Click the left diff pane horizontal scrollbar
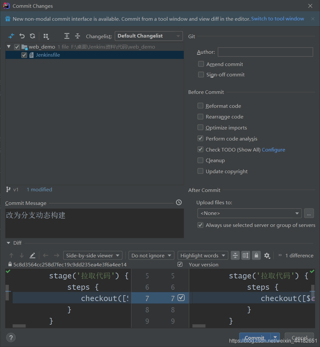 coord(19,326)
